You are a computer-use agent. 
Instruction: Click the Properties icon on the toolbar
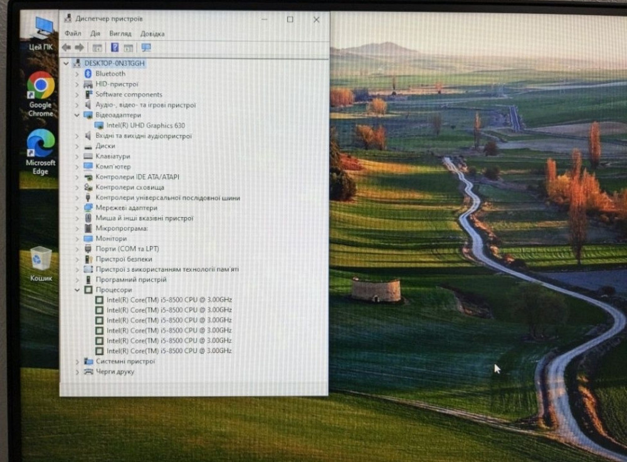(x=97, y=47)
